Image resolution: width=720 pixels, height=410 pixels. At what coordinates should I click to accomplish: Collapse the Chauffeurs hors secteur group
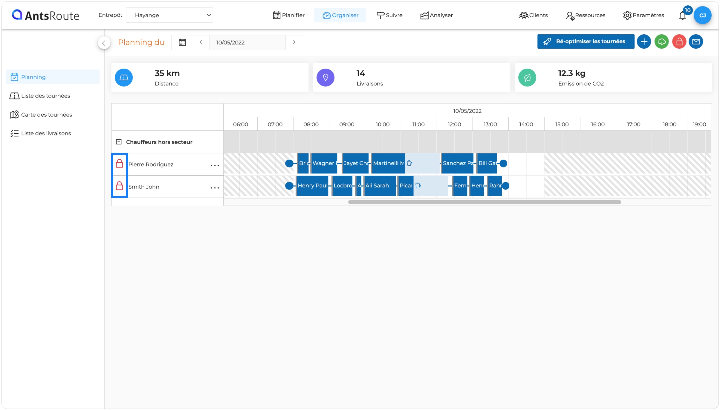click(119, 142)
